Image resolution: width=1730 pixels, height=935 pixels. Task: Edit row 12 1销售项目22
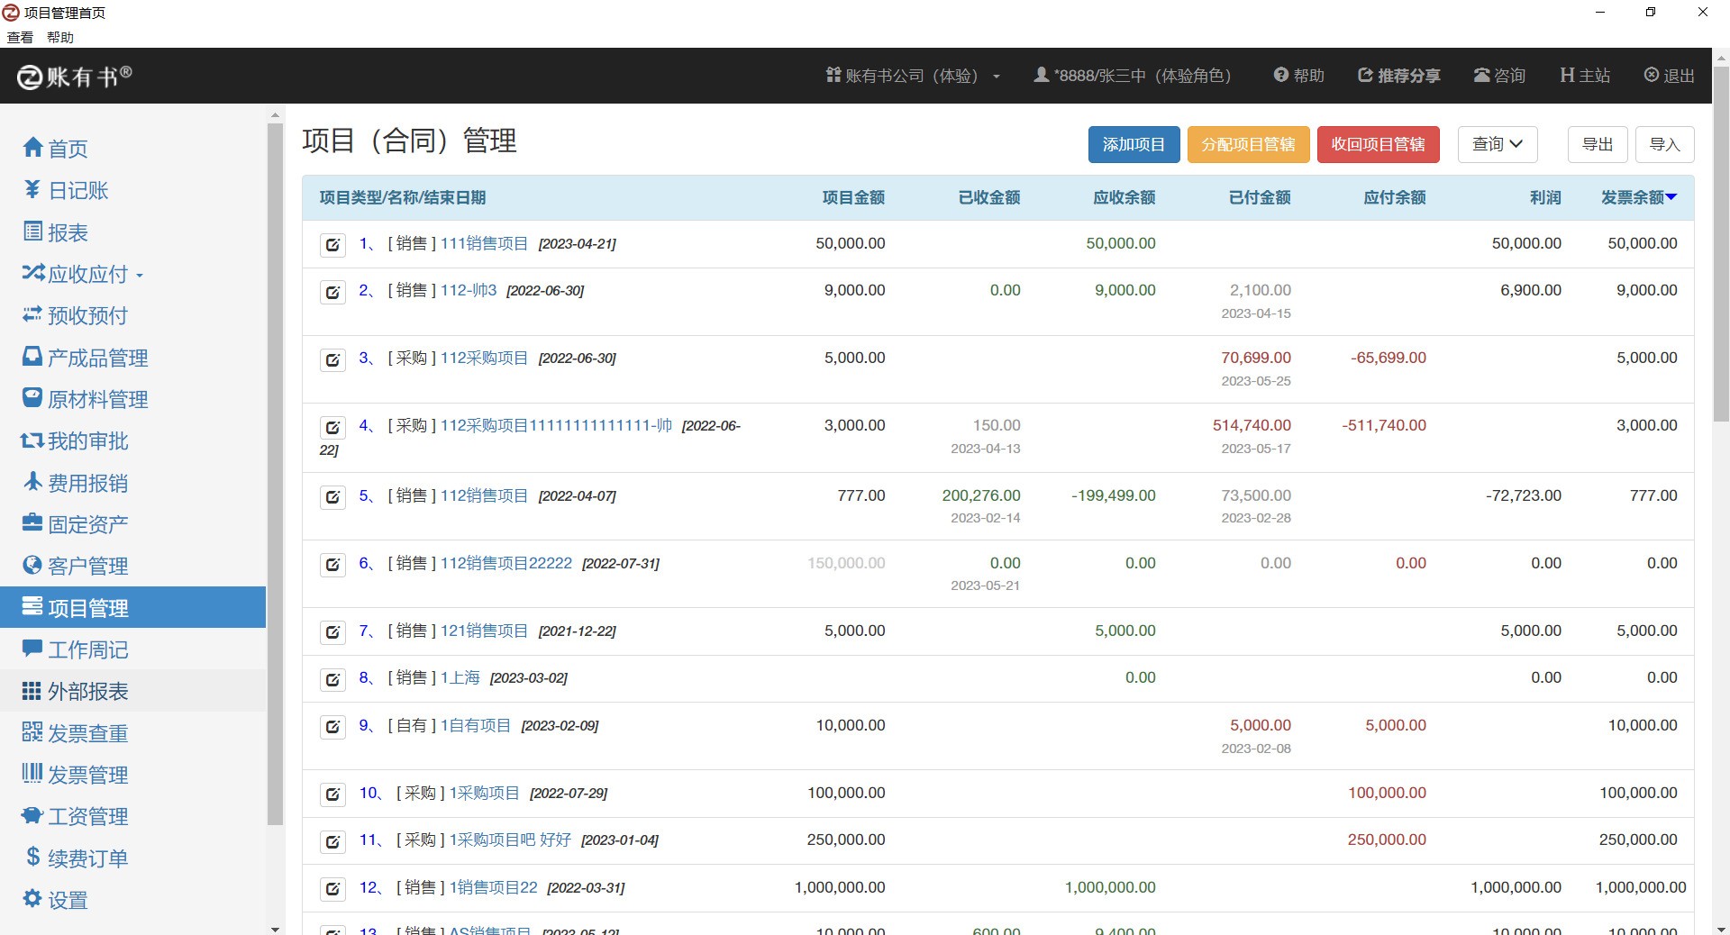click(x=332, y=888)
